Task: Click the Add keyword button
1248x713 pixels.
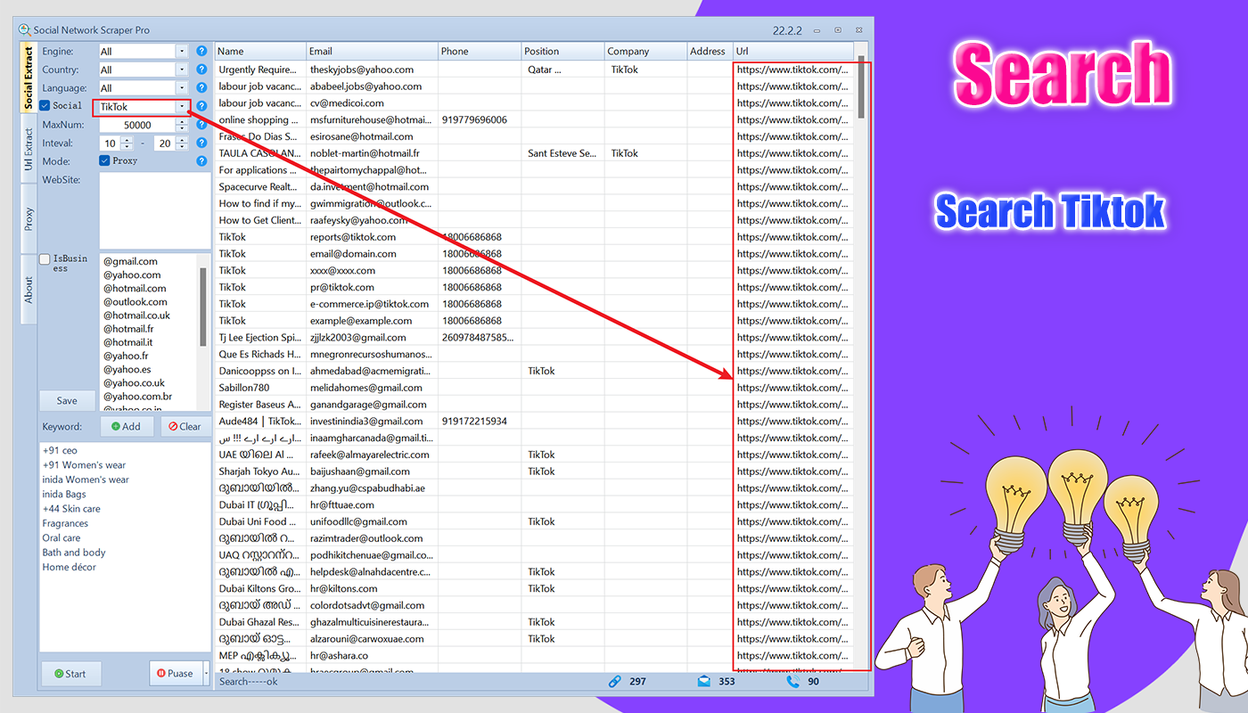Action: click(127, 426)
